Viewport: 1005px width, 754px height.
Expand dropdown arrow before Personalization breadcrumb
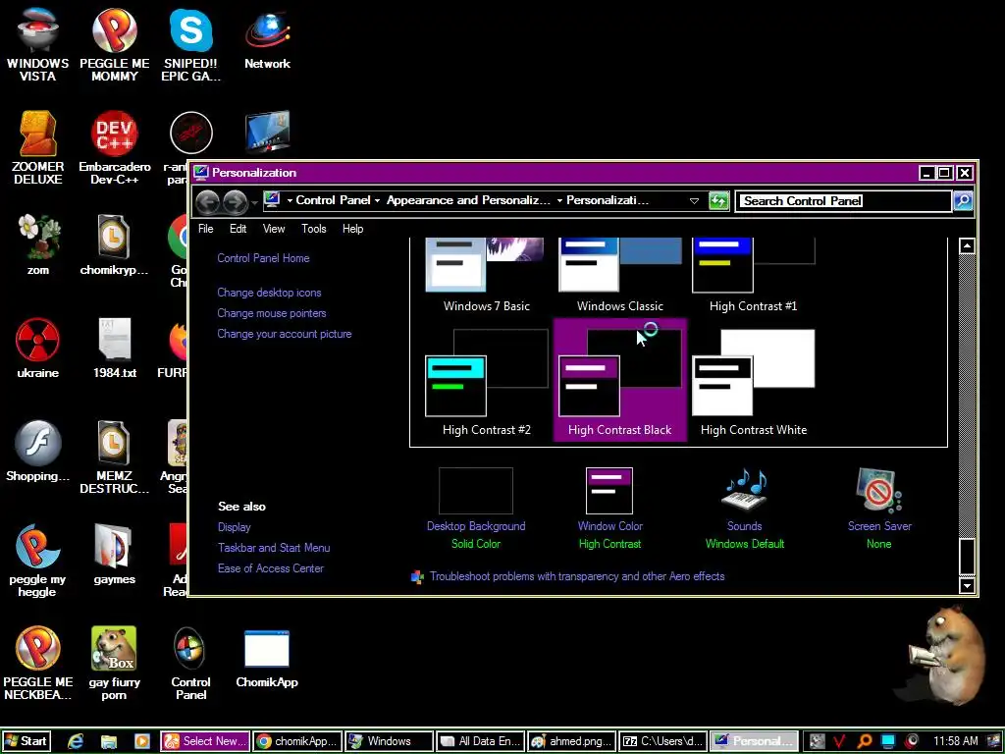coord(559,200)
